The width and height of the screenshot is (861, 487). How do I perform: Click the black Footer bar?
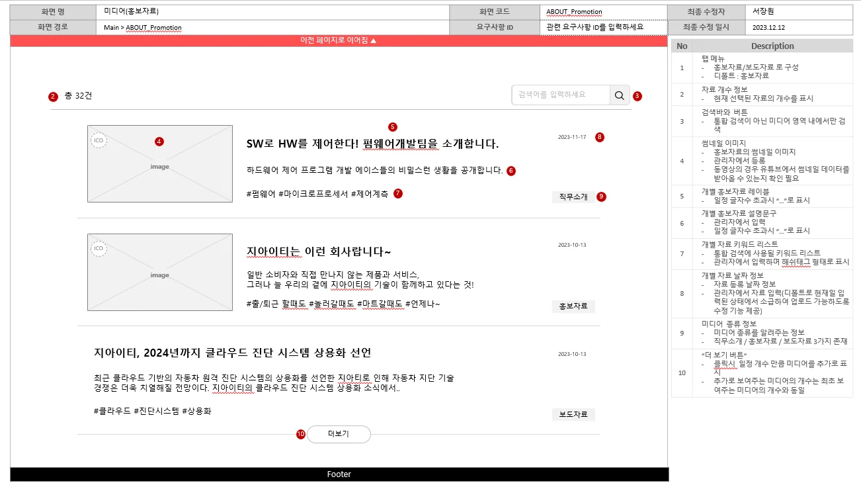coord(339,474)
